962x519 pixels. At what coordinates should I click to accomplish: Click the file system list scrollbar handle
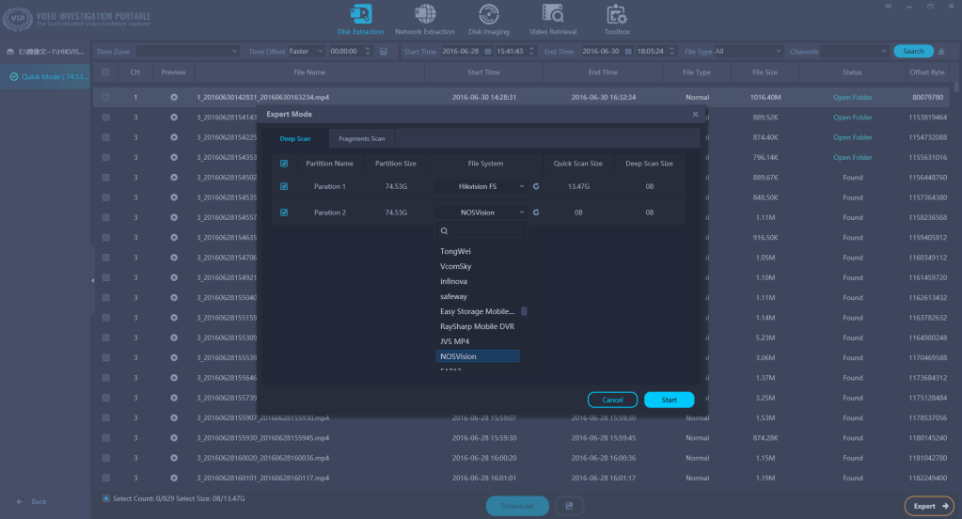coord(524,311)
